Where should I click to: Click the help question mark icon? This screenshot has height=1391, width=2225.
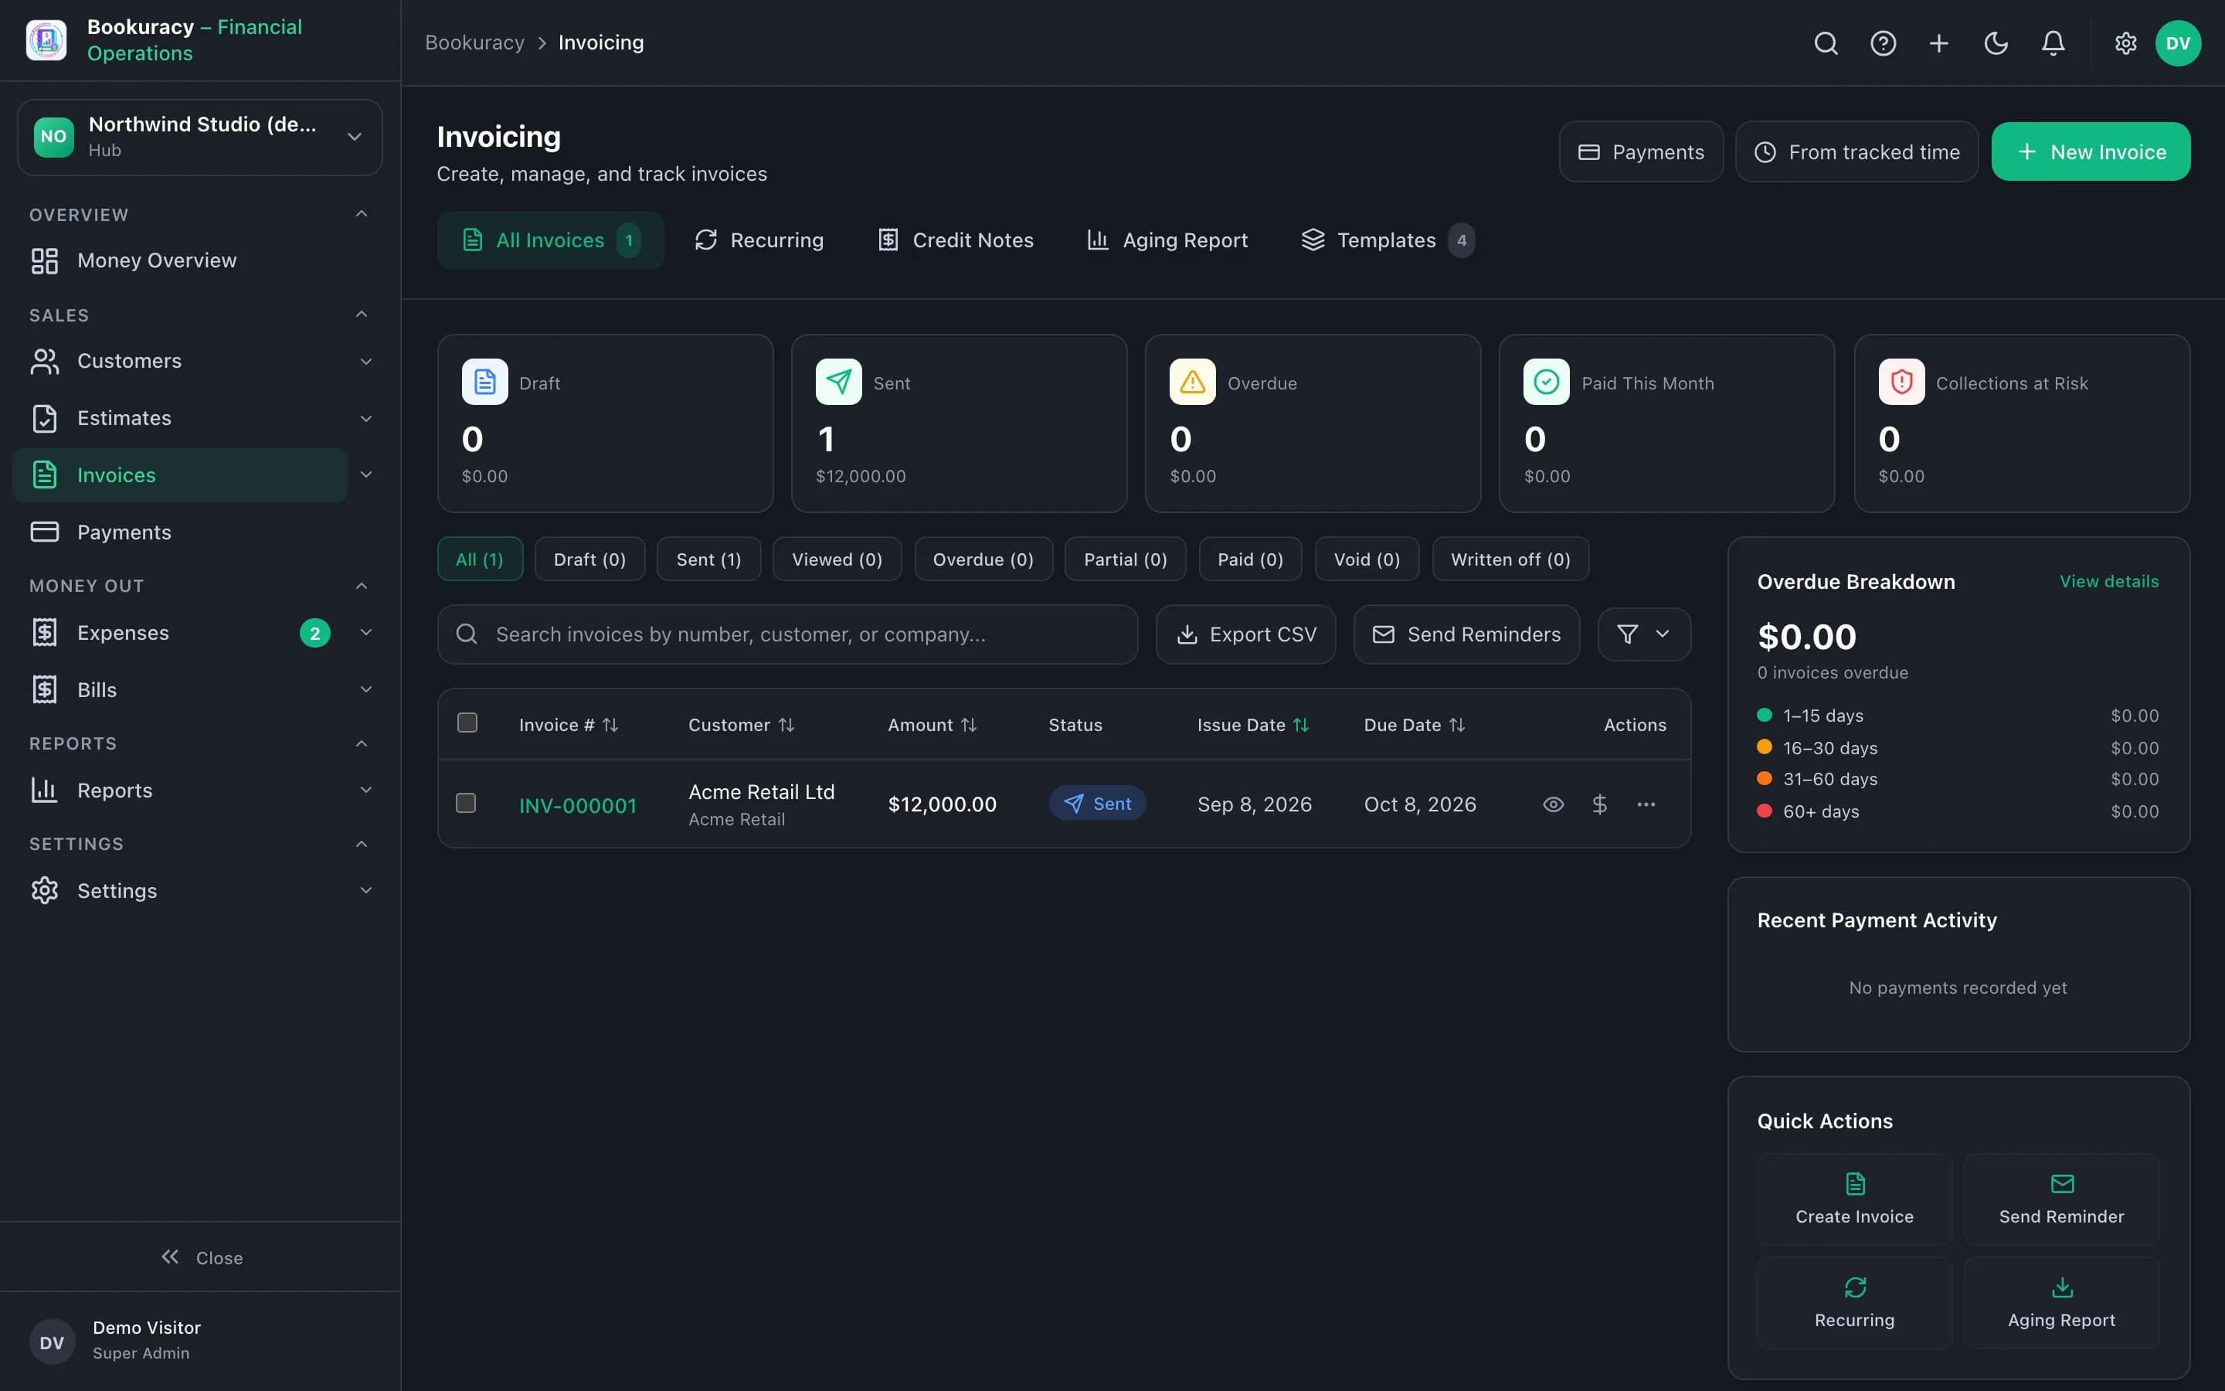pyautogui.click(x=1883, y=43)
